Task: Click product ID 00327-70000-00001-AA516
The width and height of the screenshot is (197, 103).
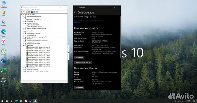Action: click(100, 45)
